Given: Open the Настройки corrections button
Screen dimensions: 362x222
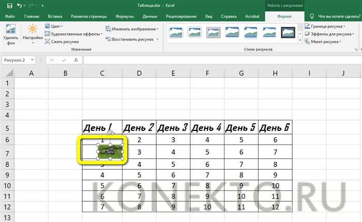Looking at the screenshot, I should (x=33, y=35).
